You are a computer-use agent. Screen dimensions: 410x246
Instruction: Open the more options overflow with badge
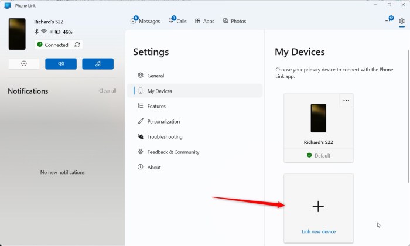[389, 20]
